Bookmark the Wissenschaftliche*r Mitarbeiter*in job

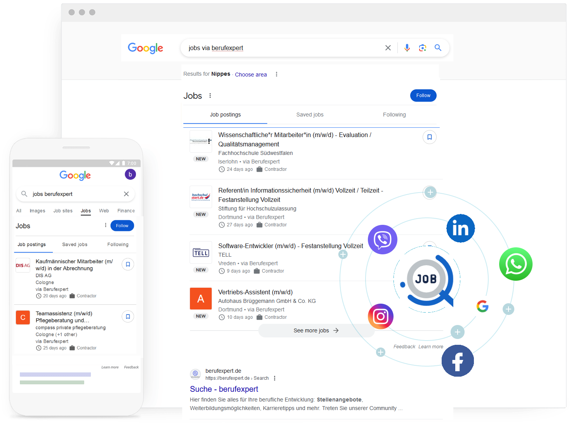[430, 137]
